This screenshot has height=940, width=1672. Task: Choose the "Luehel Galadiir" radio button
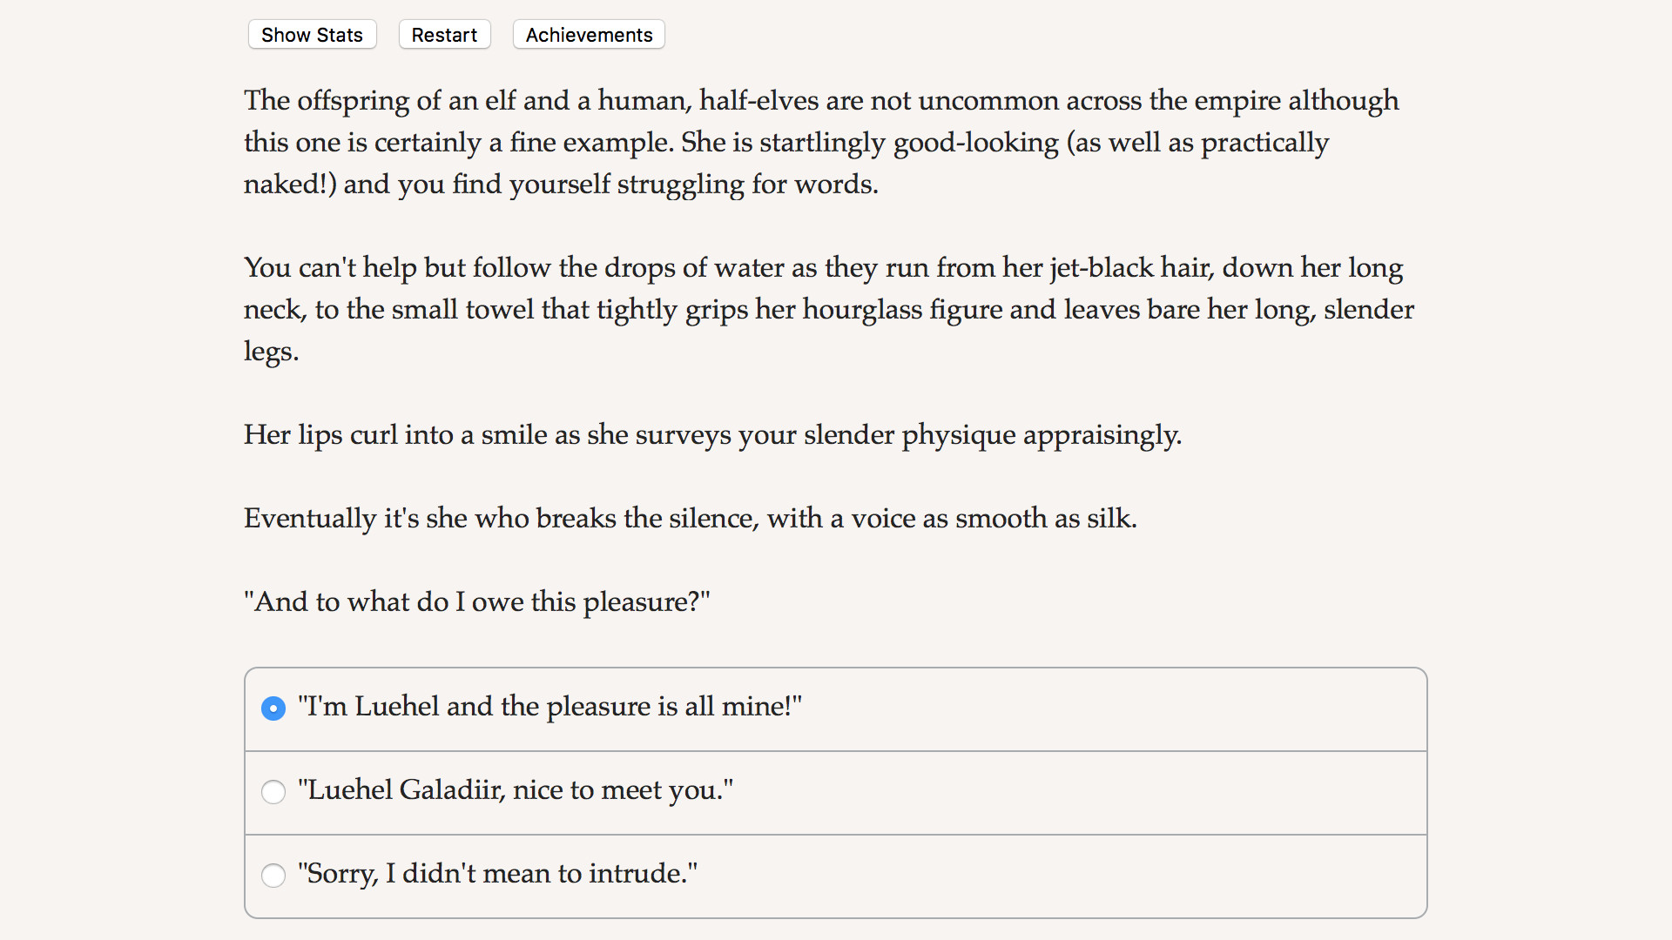pyautogui.click(x=273, y=792)
